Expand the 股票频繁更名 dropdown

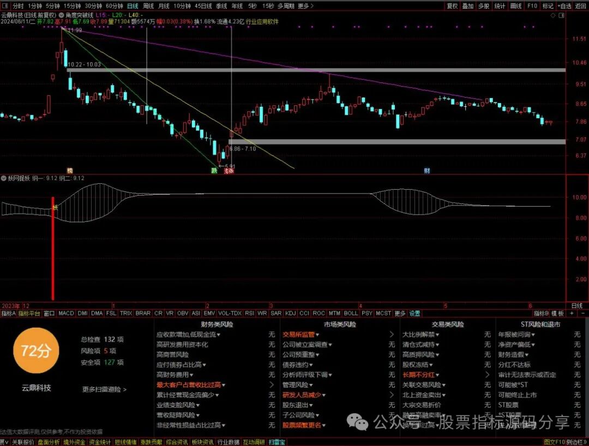pos(323,425)
